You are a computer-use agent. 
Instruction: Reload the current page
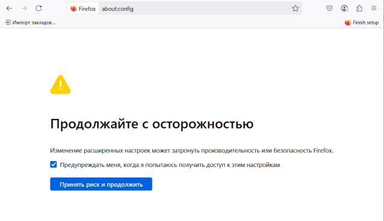[39, 8]
